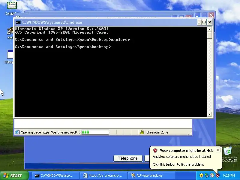Click the cmd window scrollbar thumb
240x180 pixels.
click(x=209, y=35)
